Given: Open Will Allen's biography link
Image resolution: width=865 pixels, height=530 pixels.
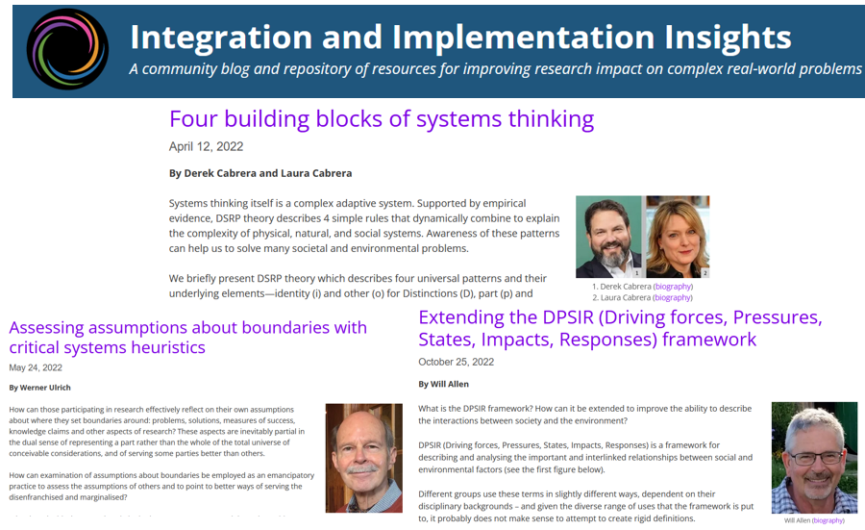Looking at the screenshot, I should [828, 520].
